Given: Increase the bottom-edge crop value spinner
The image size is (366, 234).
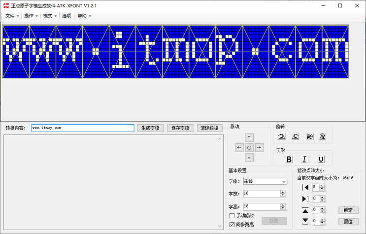Looking at the screenshot, I should tap(322, 220).
